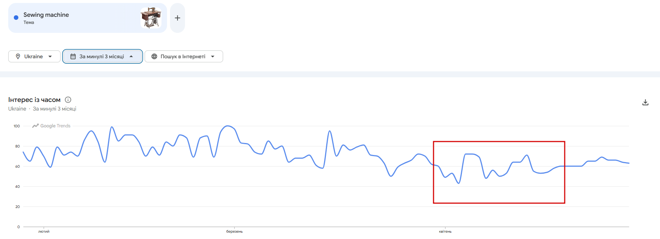This screenshot has height=239, width=660.
Task: Click the blue dot beside Sewing machine
Action: point(16,18)
